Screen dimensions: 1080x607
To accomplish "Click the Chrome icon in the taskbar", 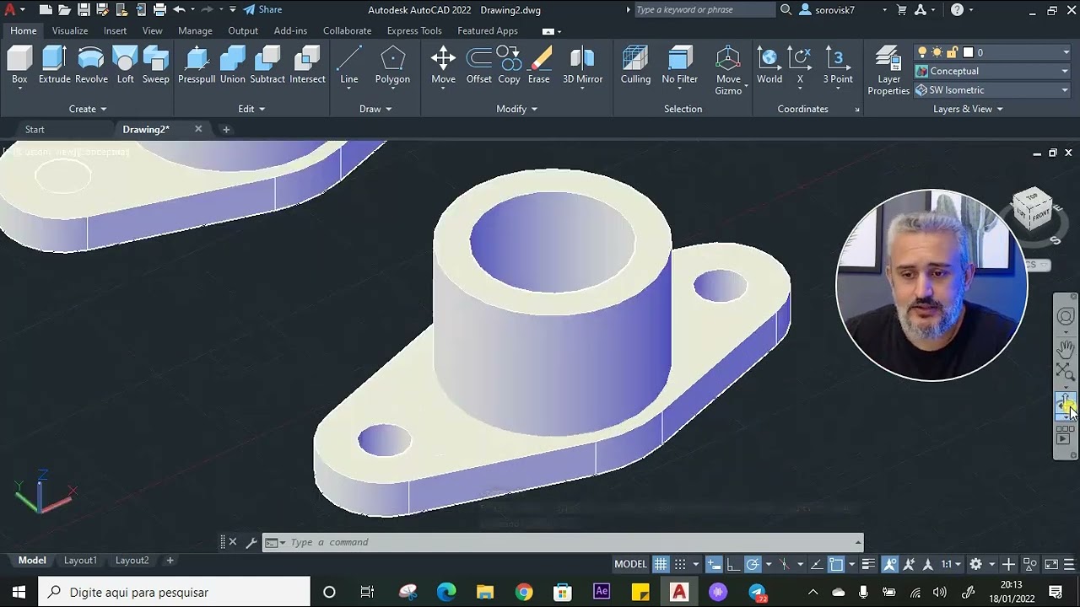I will tap(524, 592).
